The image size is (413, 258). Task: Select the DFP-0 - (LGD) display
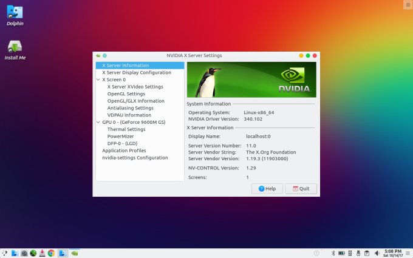(122, 143)
